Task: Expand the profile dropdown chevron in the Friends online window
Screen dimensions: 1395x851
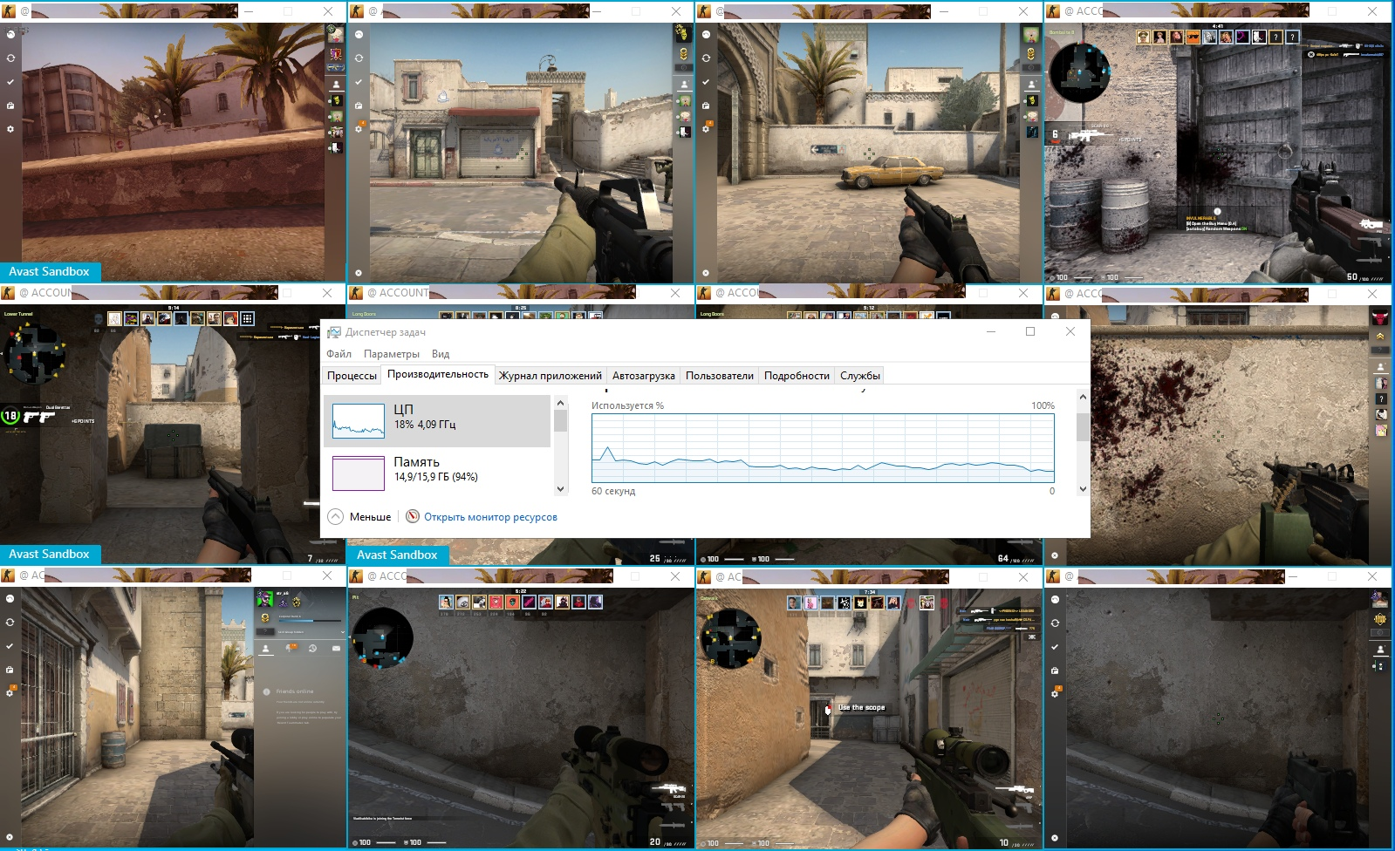Action: pyautogui.click(x=341, y=631)
